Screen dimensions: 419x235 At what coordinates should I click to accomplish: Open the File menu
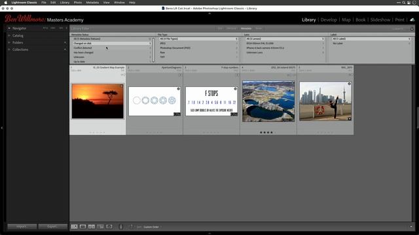pyautogui.click(x=44, y=3)
